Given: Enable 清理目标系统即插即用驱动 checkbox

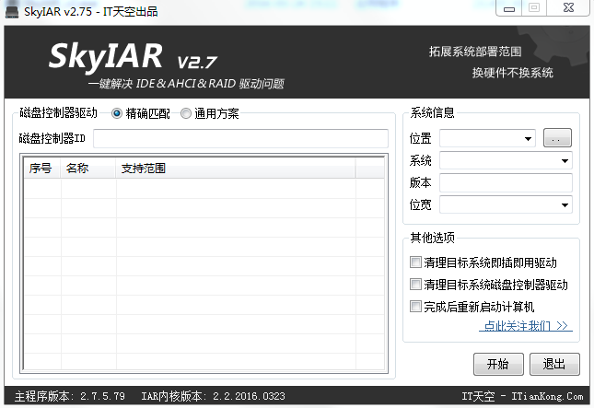Looking at the screenshot, I should coord(415,262).
